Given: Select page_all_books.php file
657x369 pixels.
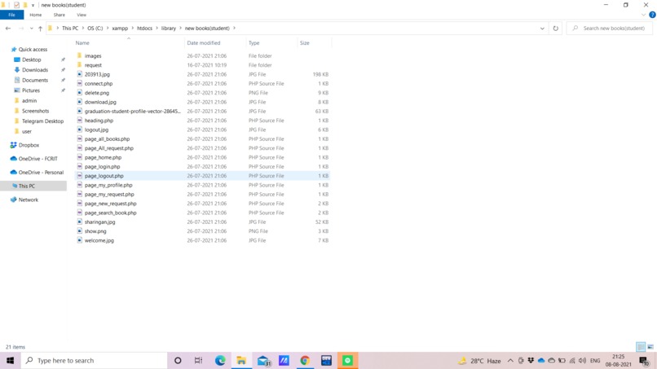Looking at the screenshot, I should click(107, 138).
